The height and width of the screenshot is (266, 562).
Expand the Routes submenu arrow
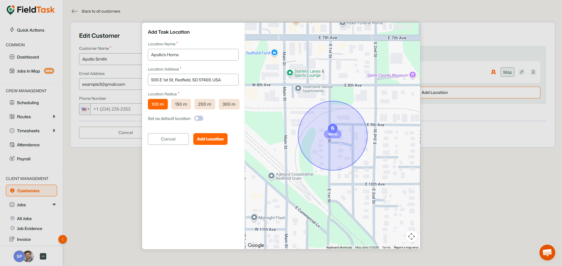pos(54,116)
